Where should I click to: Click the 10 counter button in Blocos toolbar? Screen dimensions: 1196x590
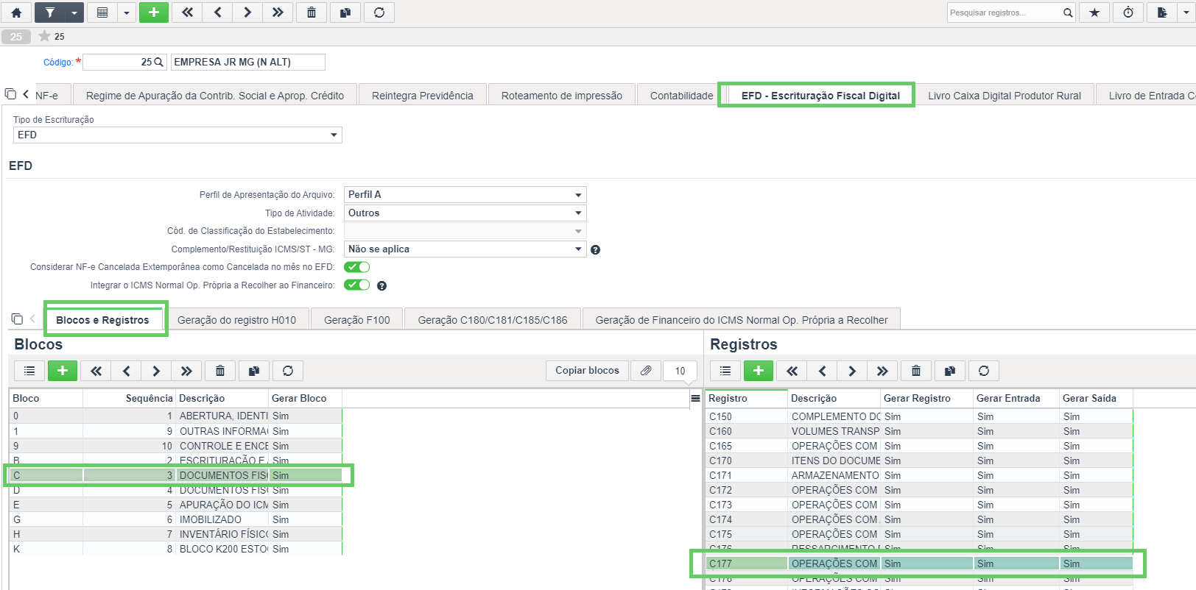click(x=680, y=371)
